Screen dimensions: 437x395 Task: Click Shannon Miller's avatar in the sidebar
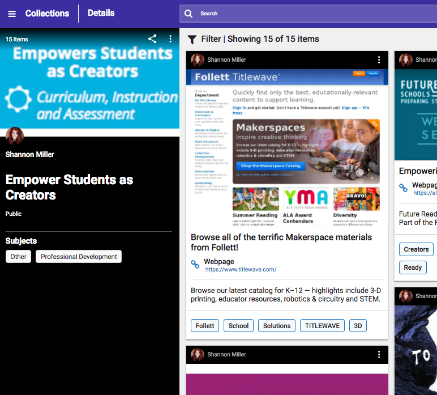[15, 136]
